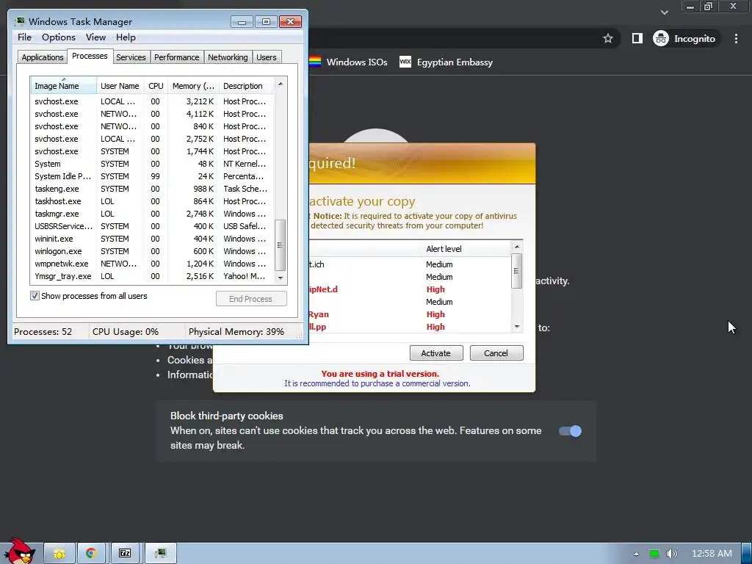Open Egyptian Embassy bookmark
Viewport: 752px width, 564px height.
click(x=446, y=62)
